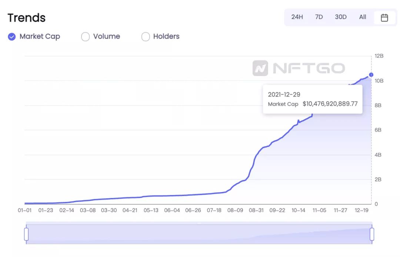Click the 2021-12-29 market cap tooltip

click(x=313, y=99)
